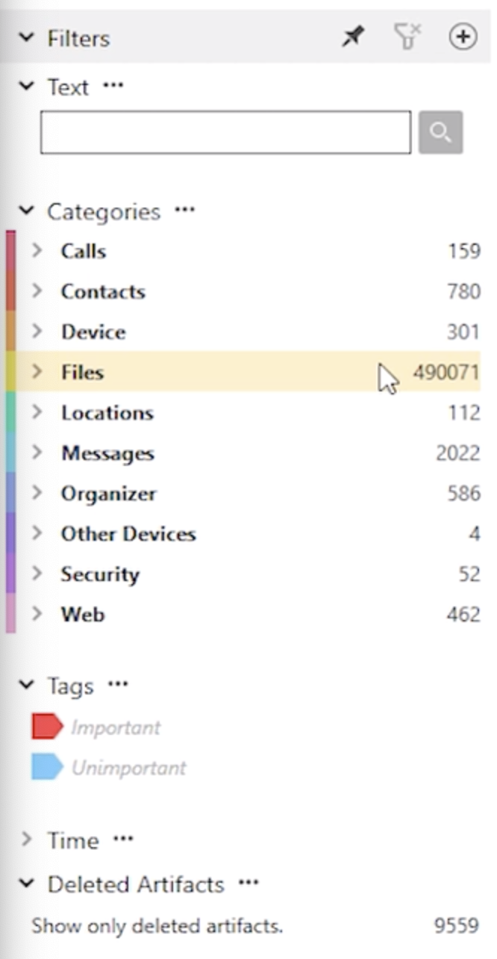Open Text filter options ellipsis

click(x=113, y=87)
